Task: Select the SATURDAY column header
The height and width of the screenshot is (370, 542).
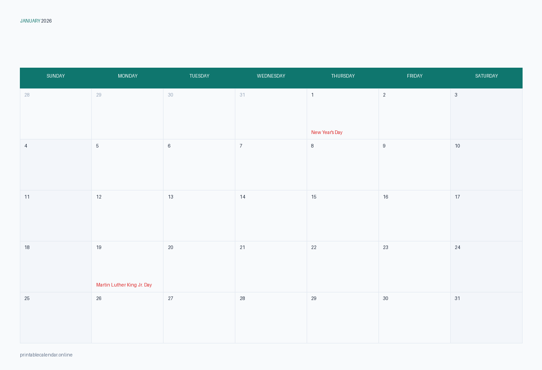Action: coord(486,76)
